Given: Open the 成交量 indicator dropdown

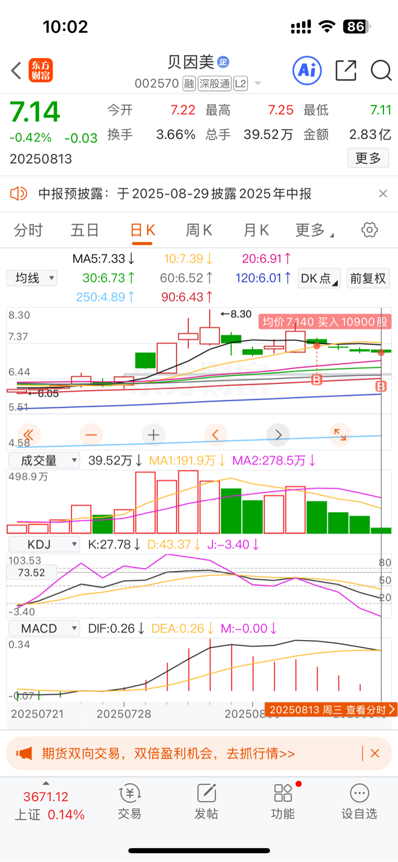Looking at the screenshot, I should pos(44,460).
